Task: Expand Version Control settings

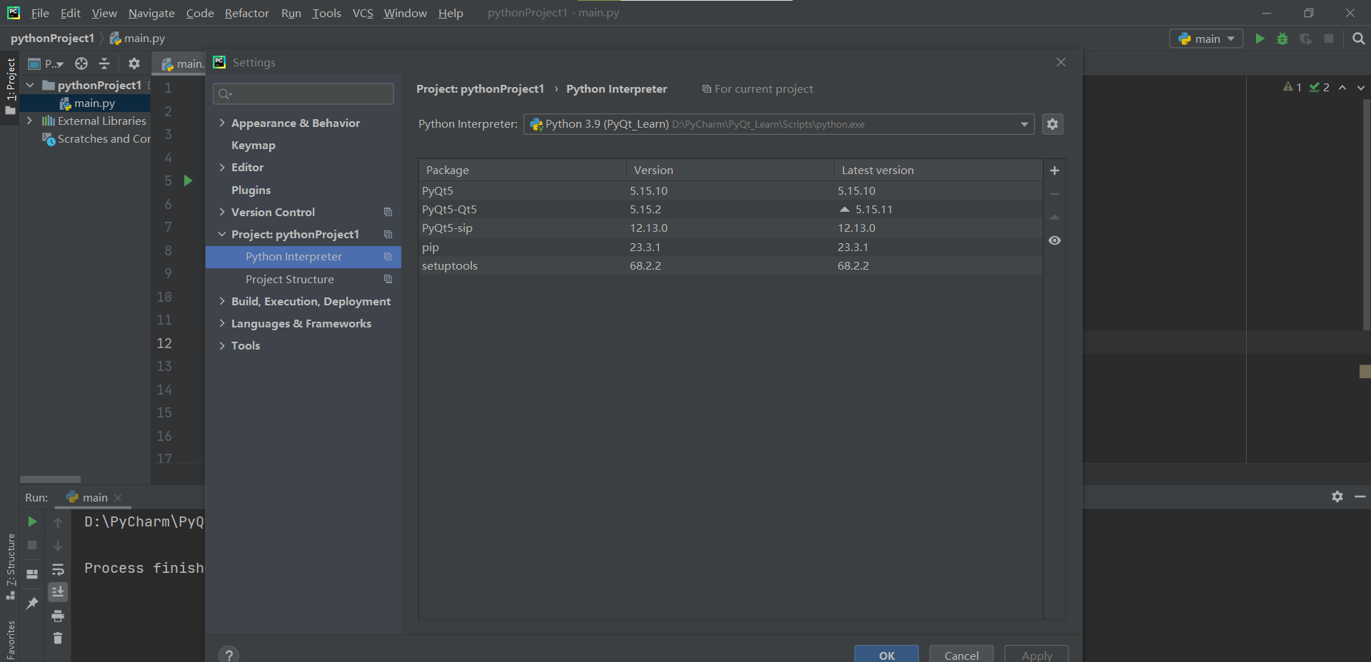Action: [x=222, y=212]
